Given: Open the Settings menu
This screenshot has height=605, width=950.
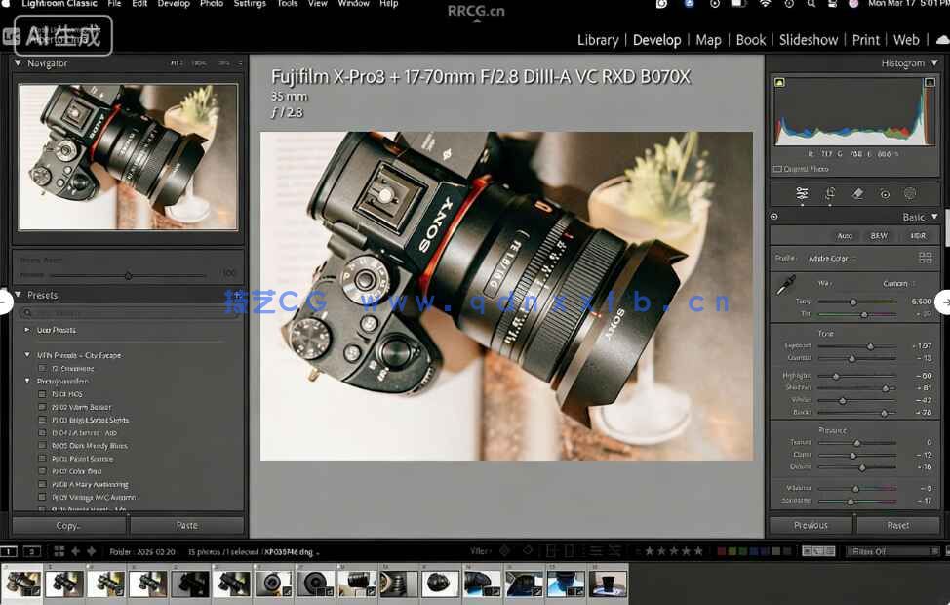Looking at the screenshot, I should [250, 4].
